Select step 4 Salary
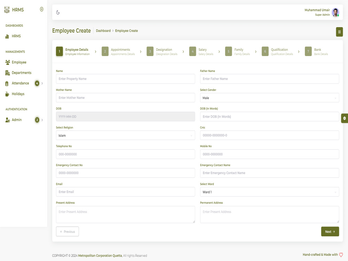The height and width of the screenshot is (261, 348). [201, 52]
